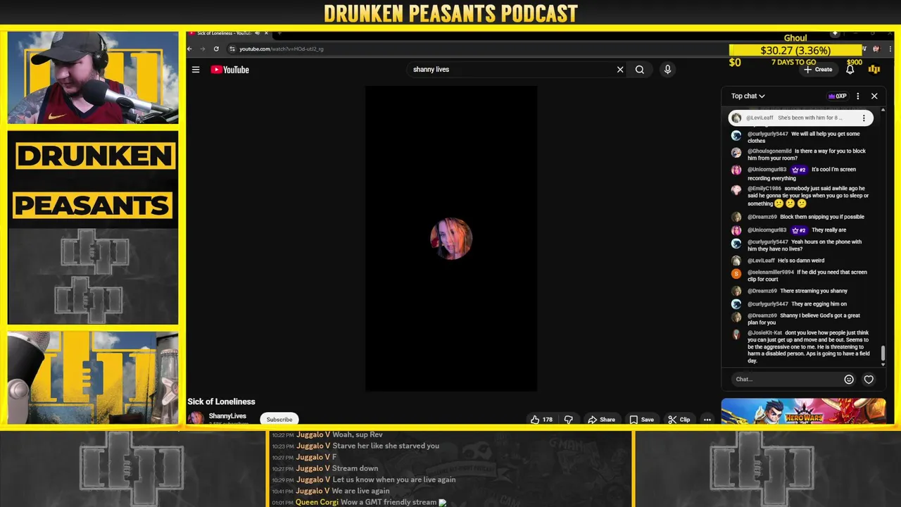Image resolution: width=901 pixels, height=507 pixels.
Task: Share the Sick of Loneliness video
Action: point(602,420)
